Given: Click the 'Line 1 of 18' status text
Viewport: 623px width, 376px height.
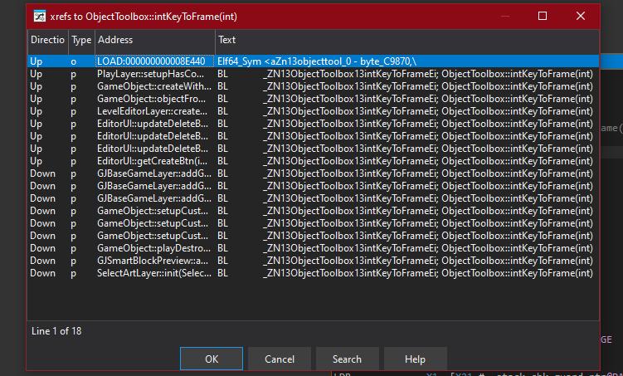Looking at the screenshot, I should [56, 331].
